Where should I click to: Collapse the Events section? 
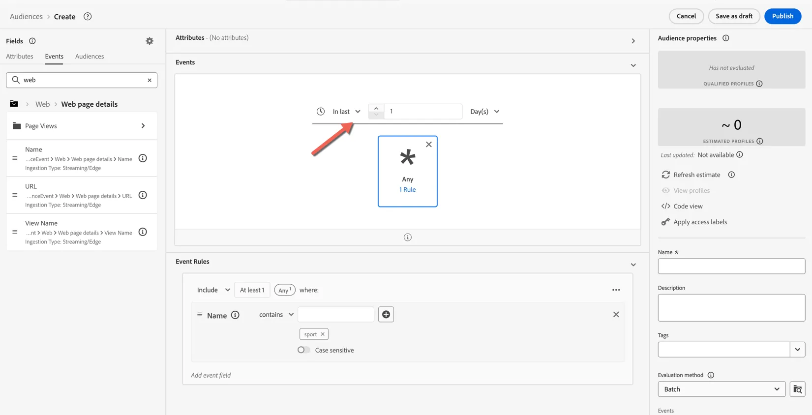tap(633, 65)
